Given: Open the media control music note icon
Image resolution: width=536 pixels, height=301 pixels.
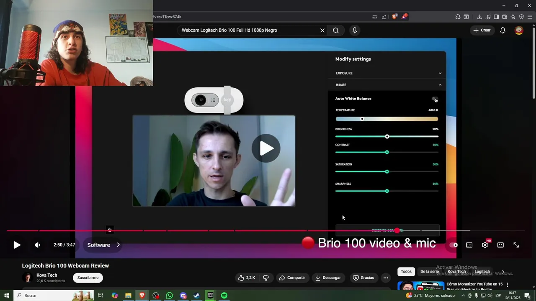Looking at the screenshot, I should click(x=488, y=17).
